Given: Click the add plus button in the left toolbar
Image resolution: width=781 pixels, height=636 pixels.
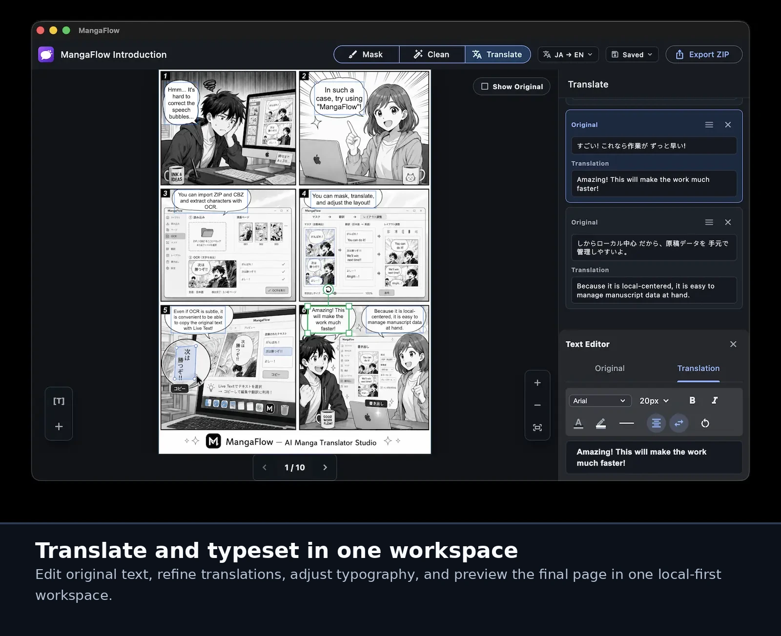Looking at the screenshot, I should [x=59, y=427].
